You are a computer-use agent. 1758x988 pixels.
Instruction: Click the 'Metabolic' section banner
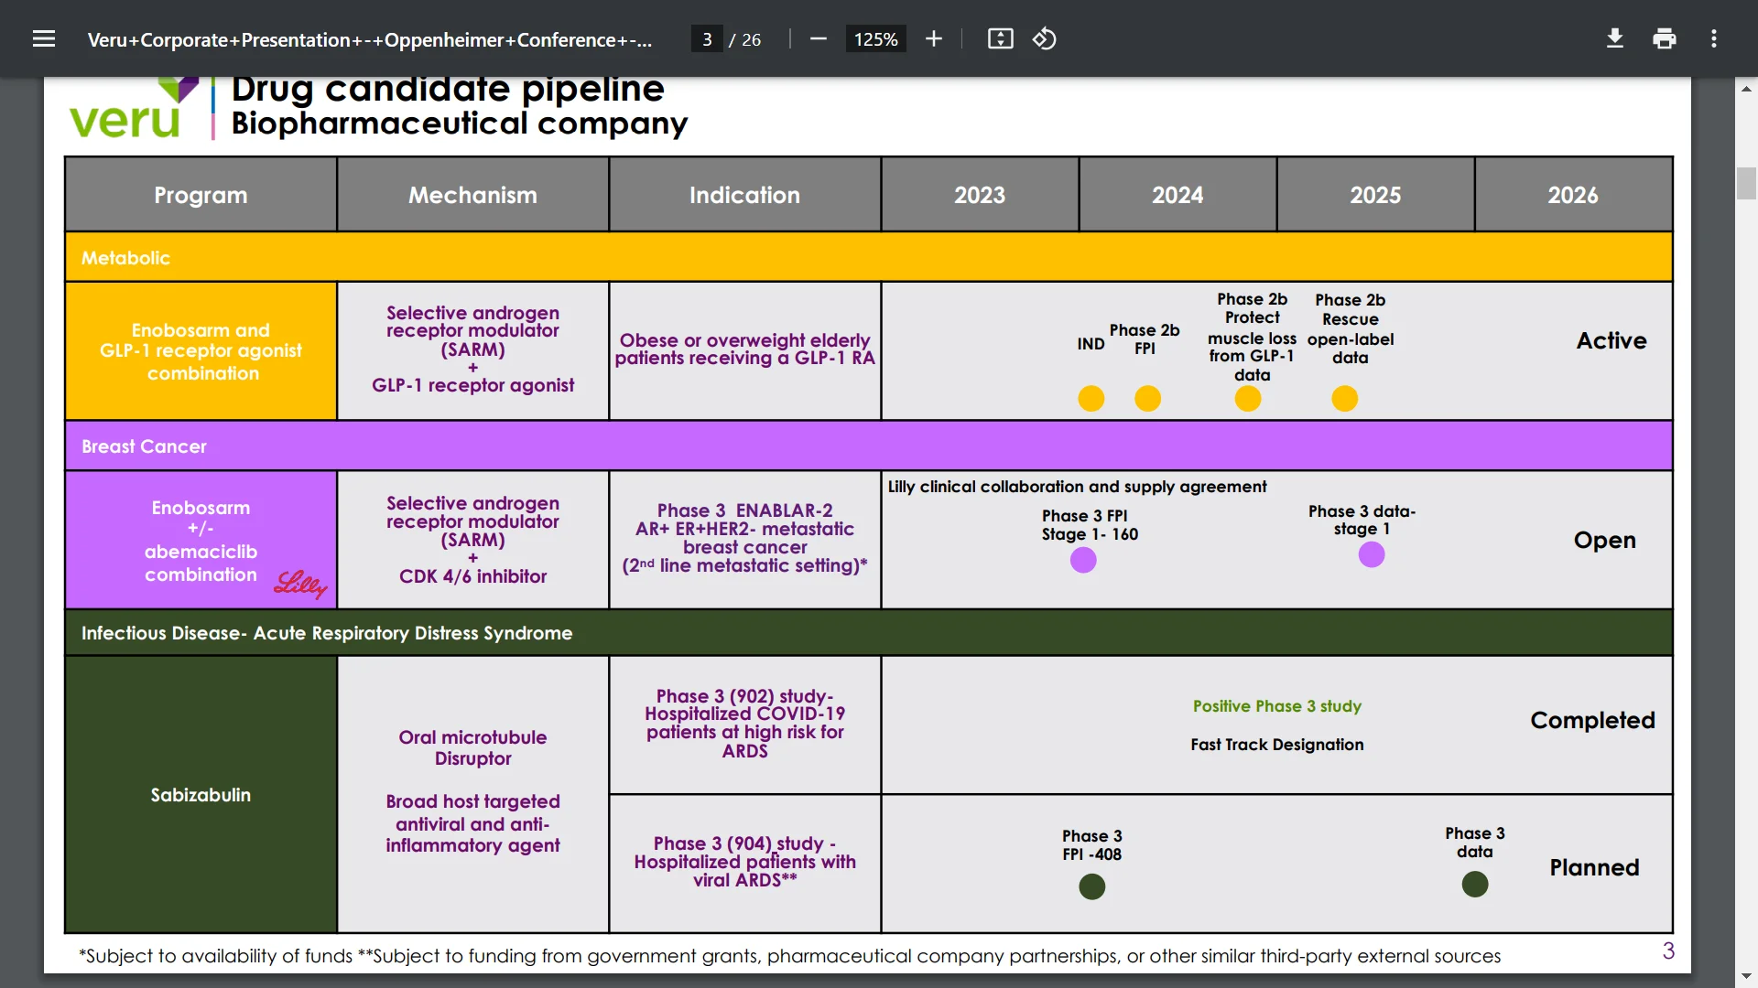coord(868,257)
